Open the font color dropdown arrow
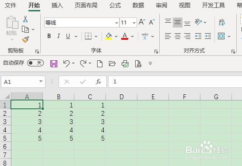 [132, 36]
